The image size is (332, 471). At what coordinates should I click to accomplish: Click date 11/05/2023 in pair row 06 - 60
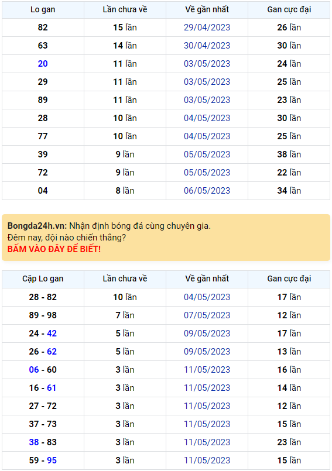(x=207, y=369)
